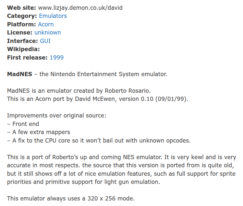Viewport: 243px width, 206px height.
Task: Click the 'Improvements over original source:' line
Action: [x=56, y=116]
